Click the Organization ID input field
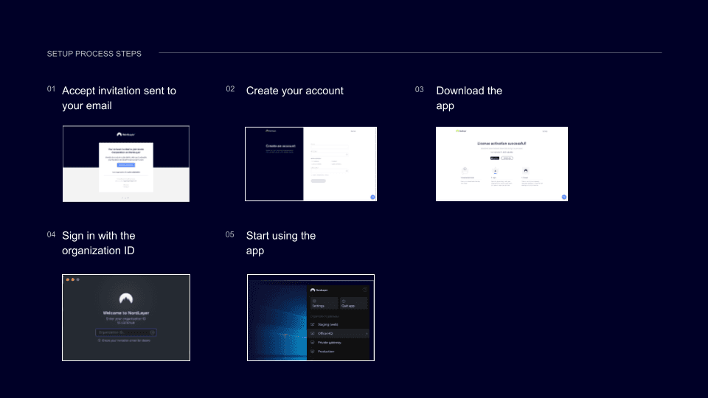Screen dimensions: 708x398 [126, 332]
